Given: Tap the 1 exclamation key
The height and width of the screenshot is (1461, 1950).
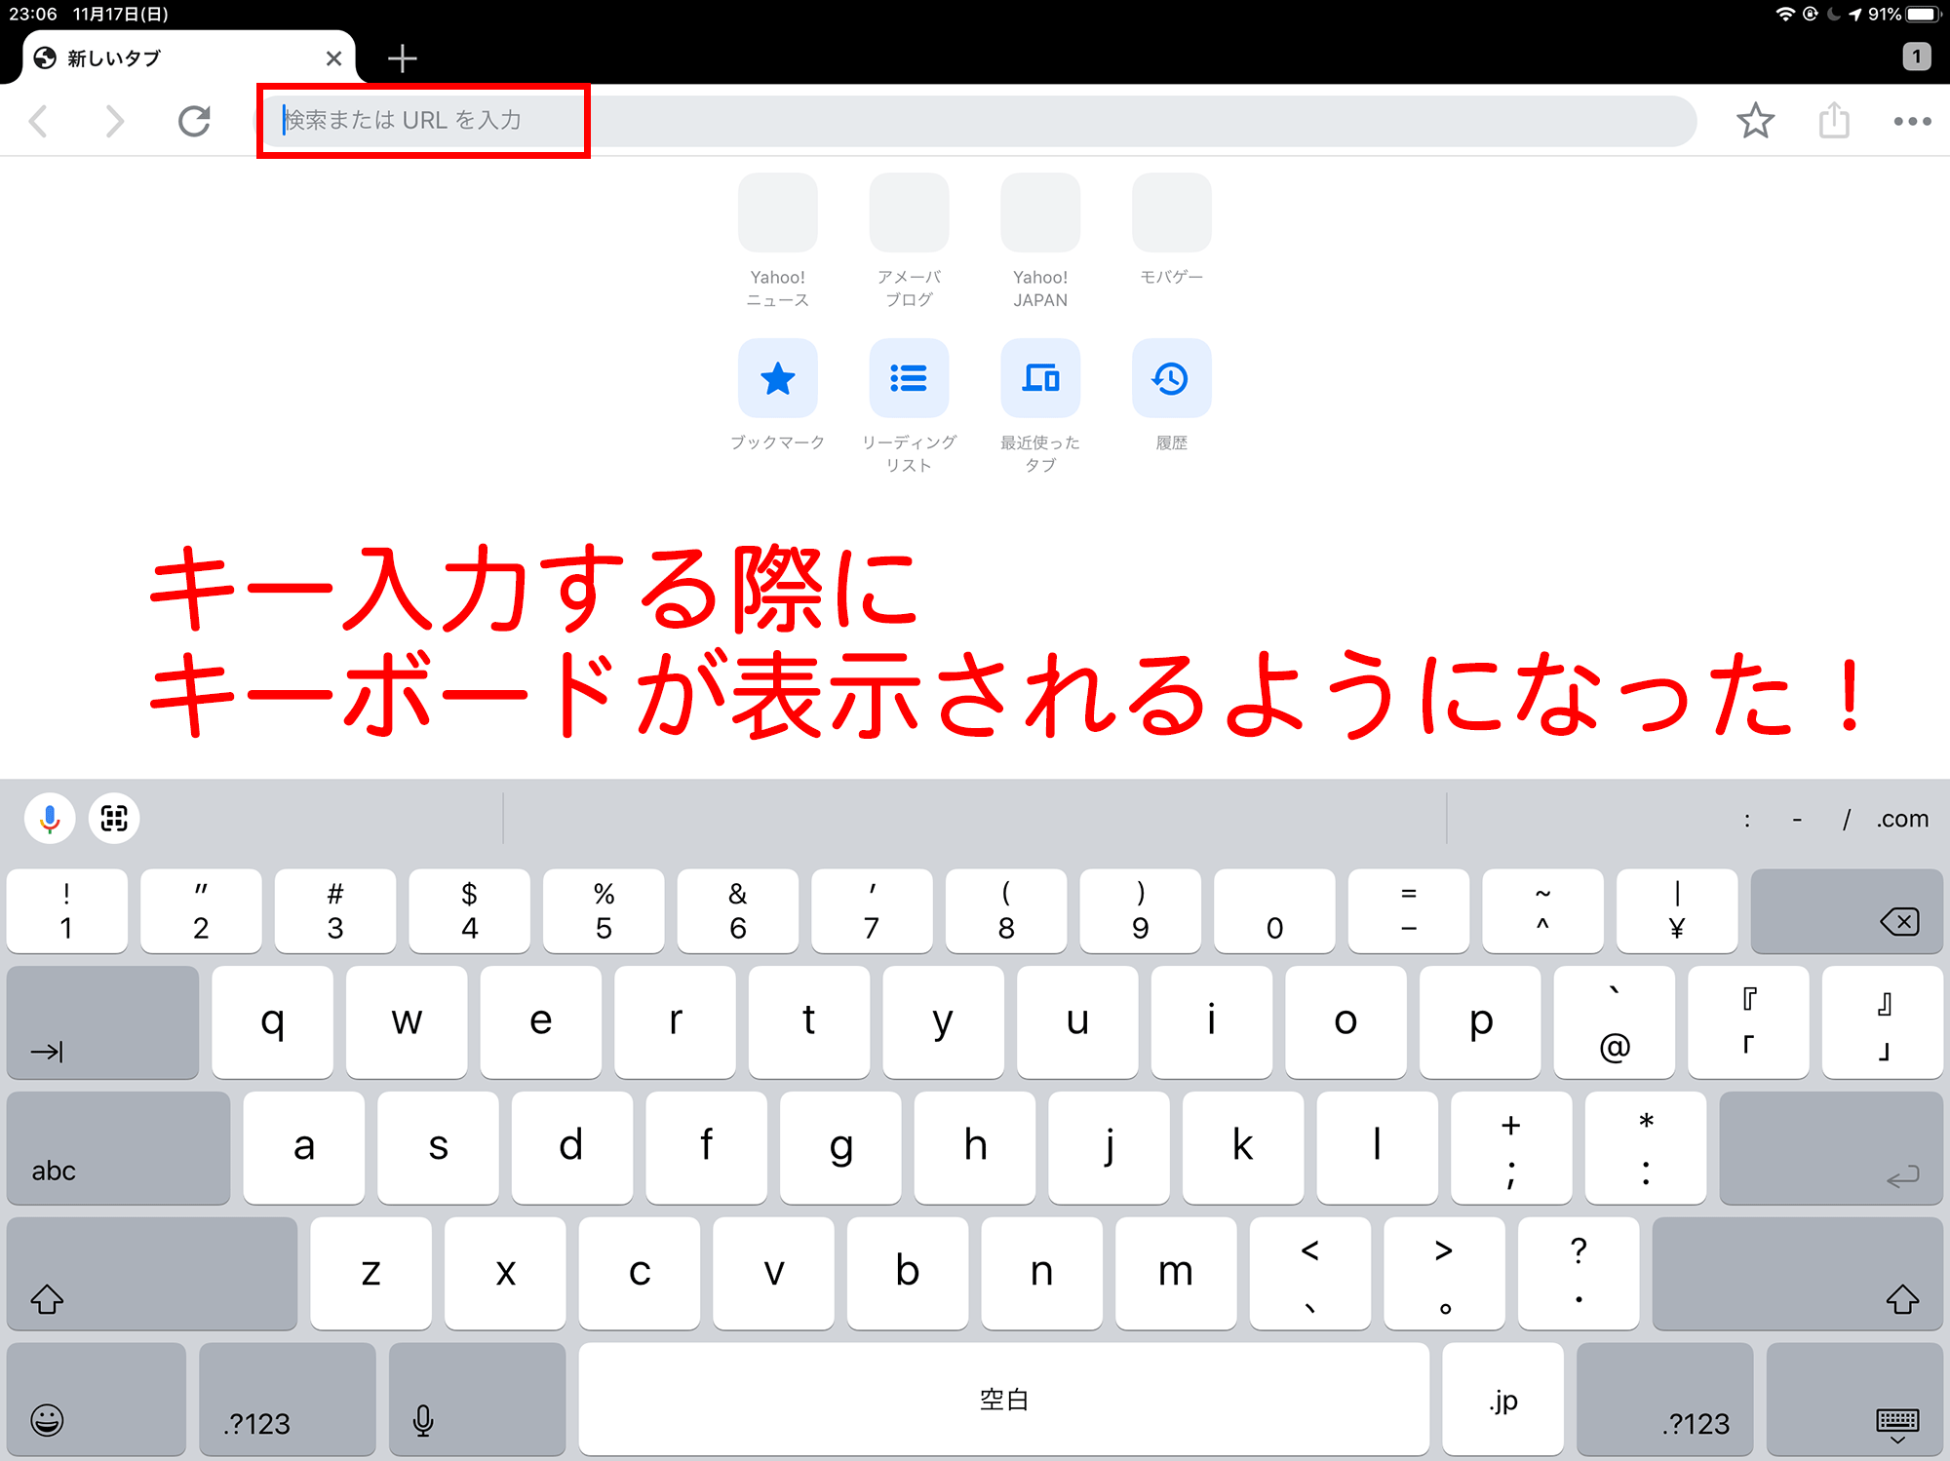Looking at the screenshot, I should point(66,911).
